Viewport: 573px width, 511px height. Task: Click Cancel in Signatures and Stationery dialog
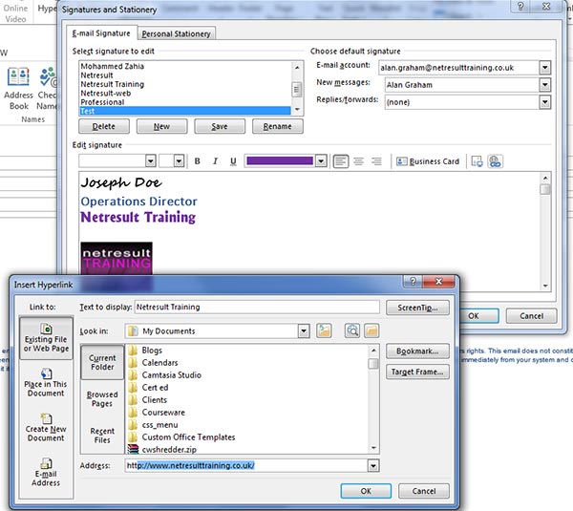[x=531, y=316]
